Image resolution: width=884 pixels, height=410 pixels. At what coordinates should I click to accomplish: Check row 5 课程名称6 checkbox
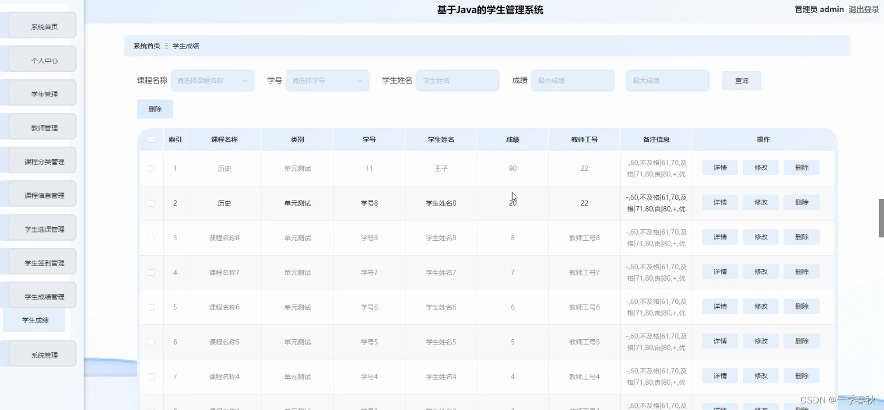[151, 307]
